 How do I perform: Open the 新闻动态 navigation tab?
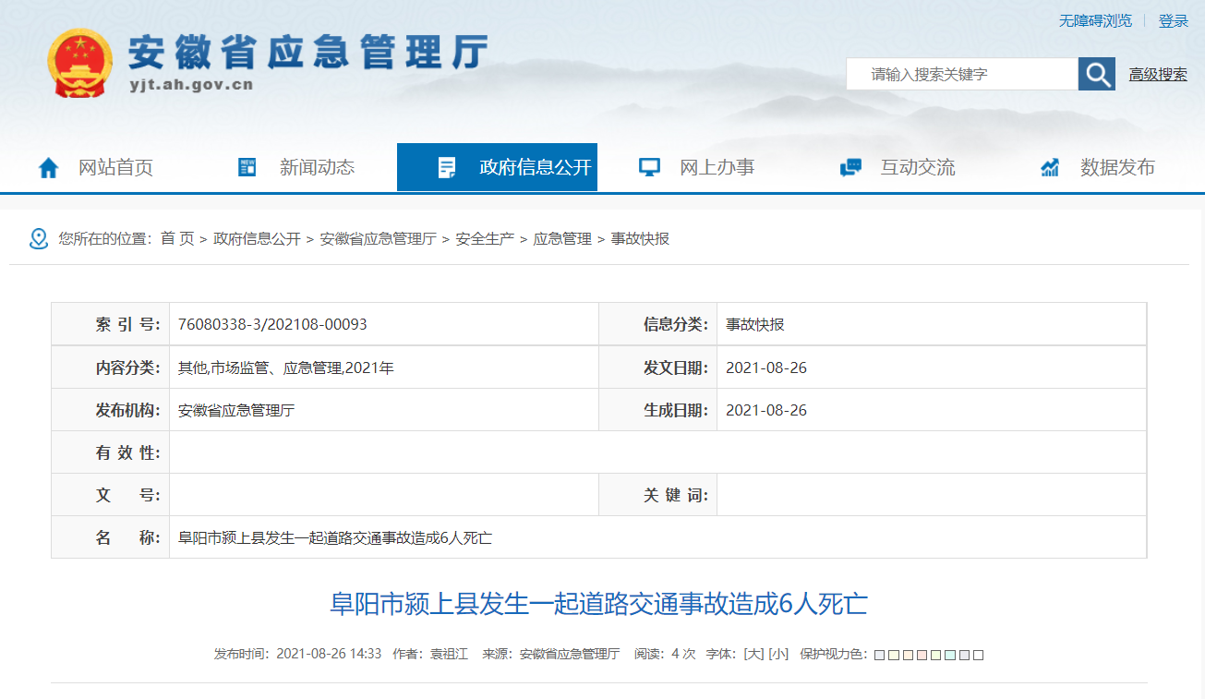(317, 167)
